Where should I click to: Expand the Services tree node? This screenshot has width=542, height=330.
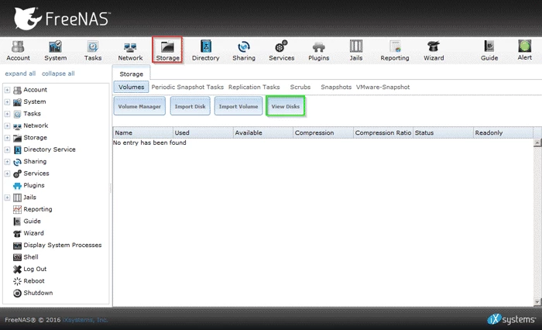pyautogui.click(x=7, y=174)
